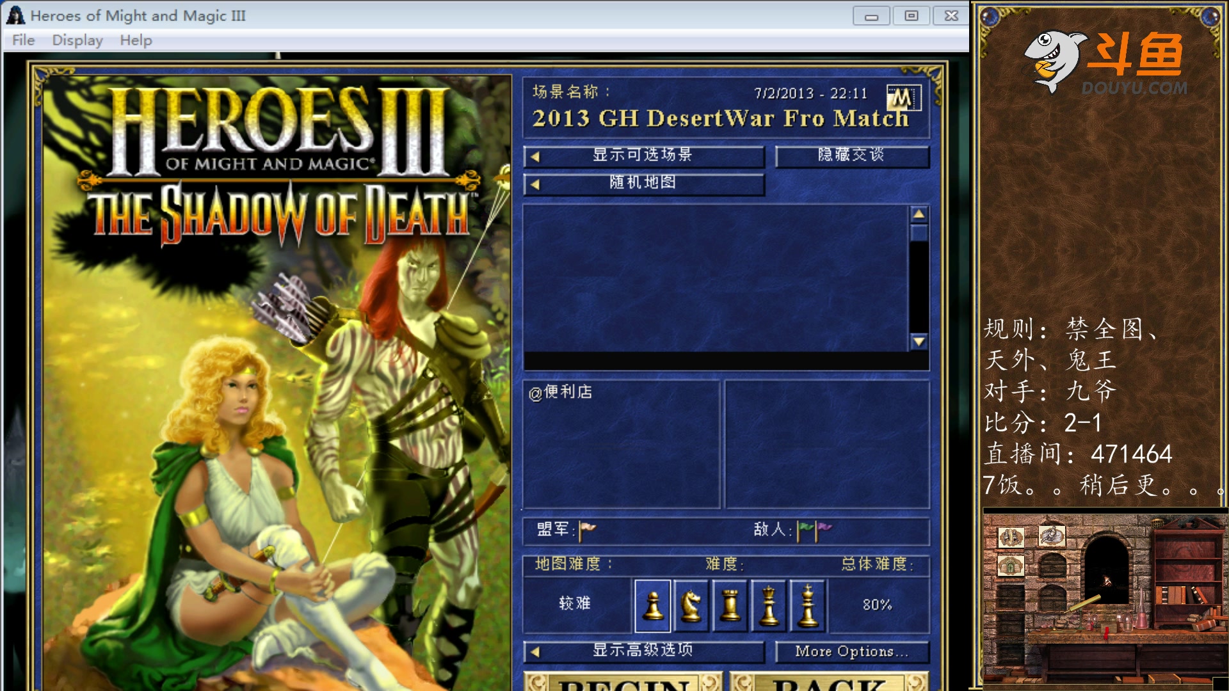Click the Heroes app icon in title bar

(15, 15)
